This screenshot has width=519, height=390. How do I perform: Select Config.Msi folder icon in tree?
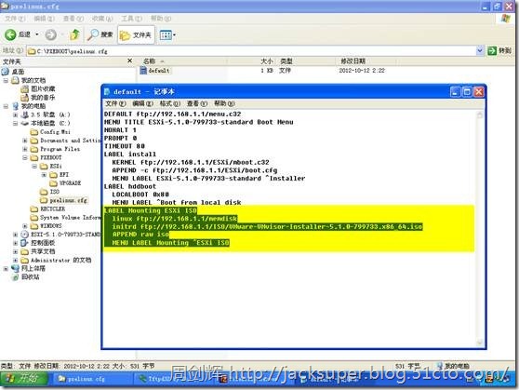pos(34,132)
